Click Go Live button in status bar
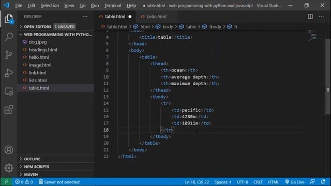The height and width of the screenshot is (186, 331). (x=295, y=182)
